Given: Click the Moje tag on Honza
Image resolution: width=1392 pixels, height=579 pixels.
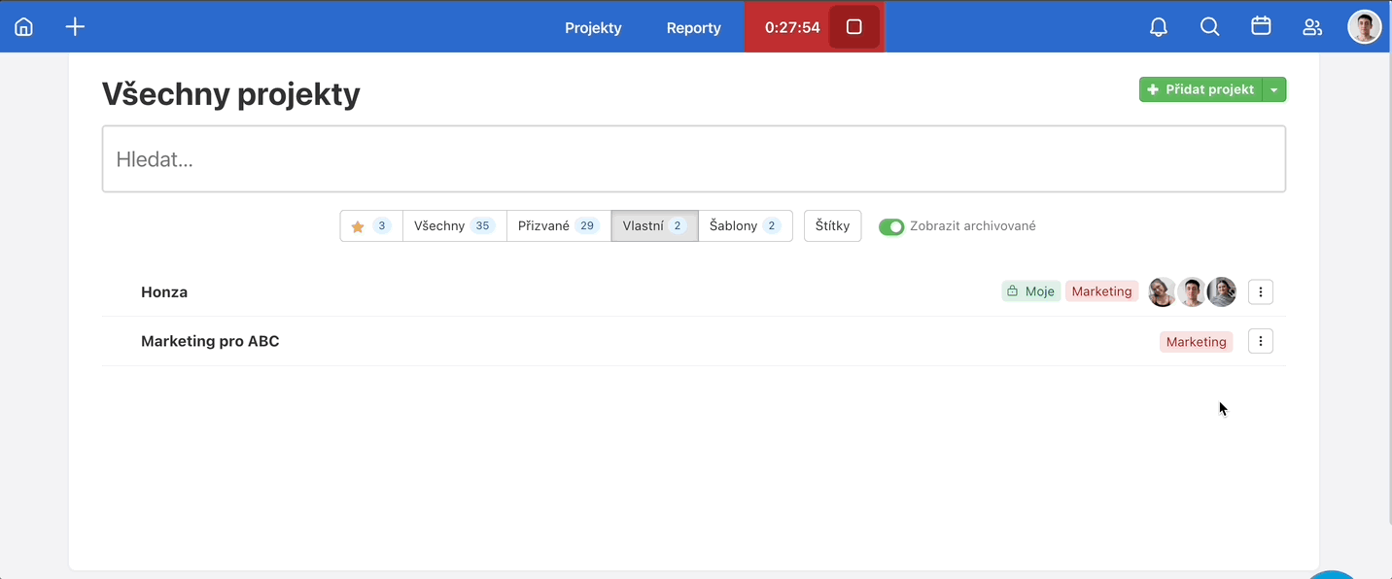Looking at the screenshot, I should pos(1031,291).
